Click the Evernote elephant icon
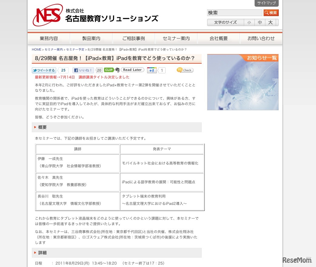 coord(117,70)
